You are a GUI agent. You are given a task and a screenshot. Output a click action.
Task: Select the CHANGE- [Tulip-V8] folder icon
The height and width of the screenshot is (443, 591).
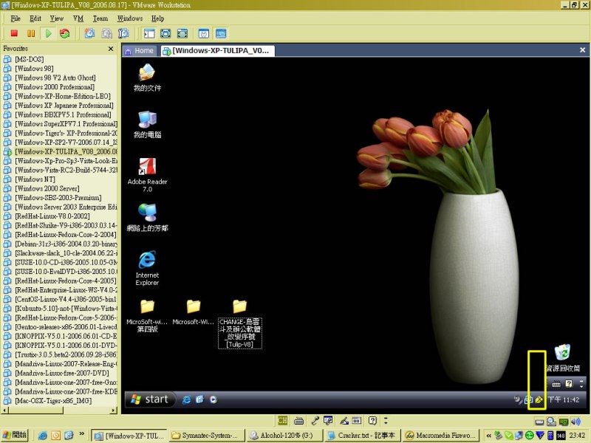[x=239, y=324]
